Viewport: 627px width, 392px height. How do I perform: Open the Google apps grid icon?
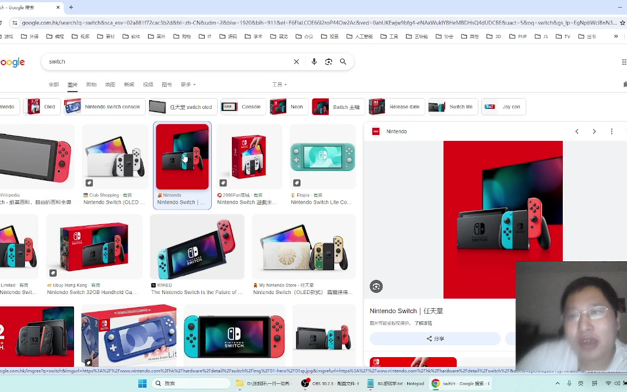pyautogui.click(x=624, y=62)
